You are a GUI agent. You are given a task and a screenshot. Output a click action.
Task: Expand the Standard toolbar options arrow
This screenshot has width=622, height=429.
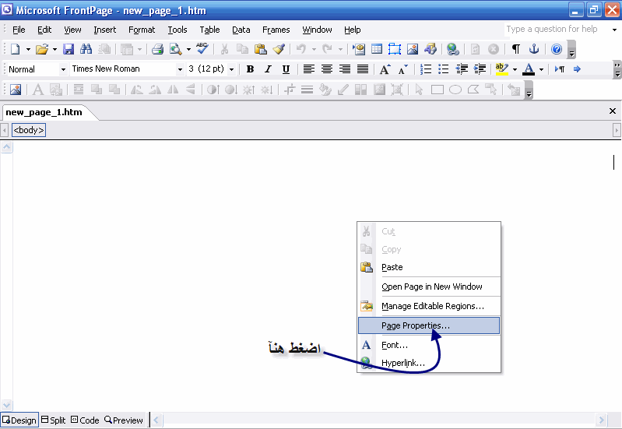pyautogui.click(x=571, y=50)
